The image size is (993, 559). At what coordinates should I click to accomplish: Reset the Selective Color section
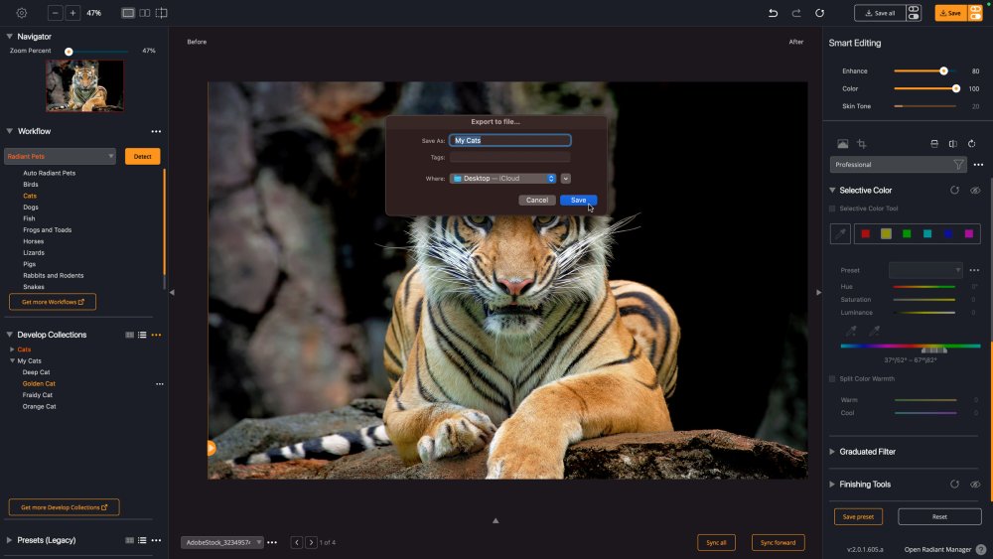954,190
